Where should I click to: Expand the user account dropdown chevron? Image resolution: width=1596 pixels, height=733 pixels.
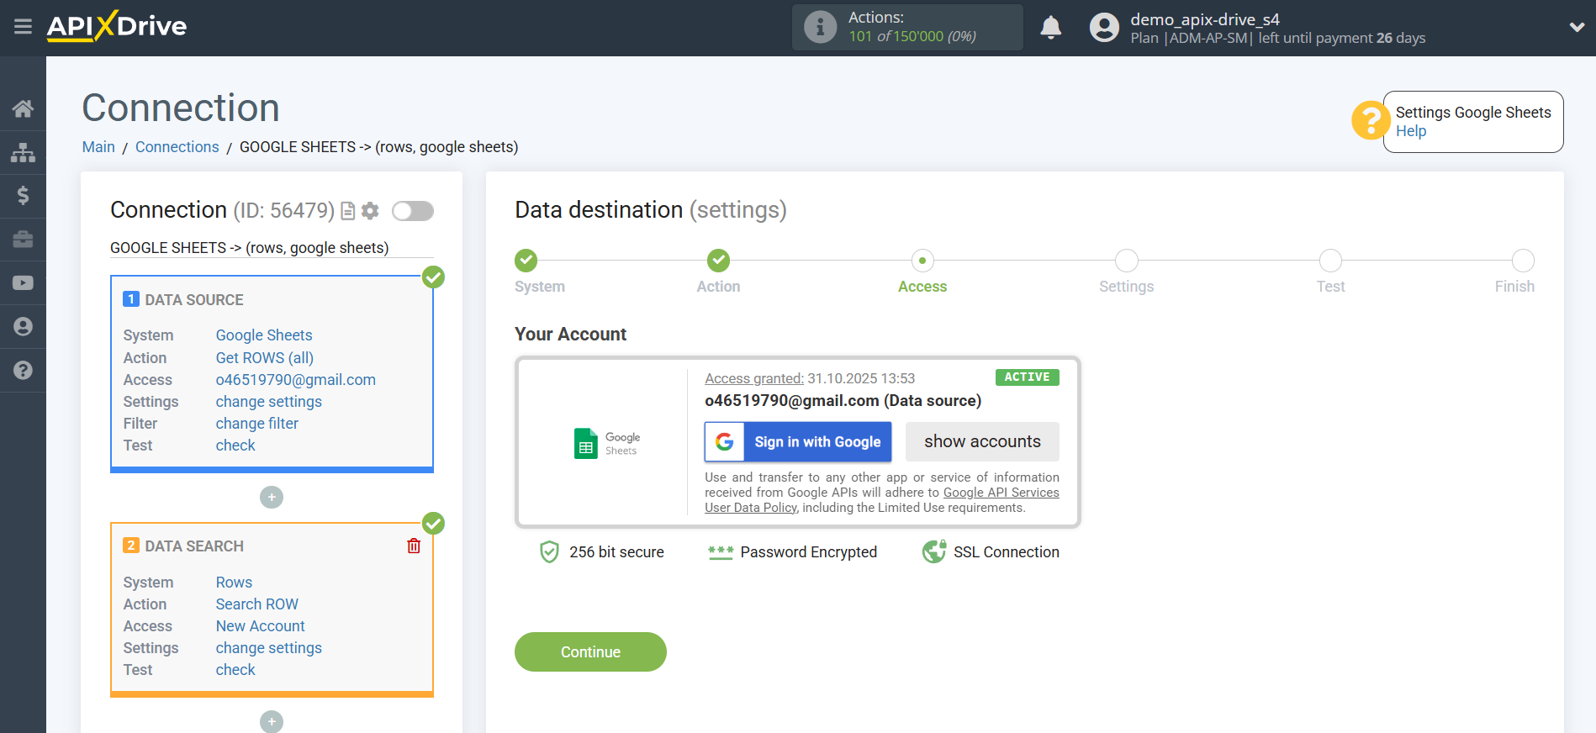pos(1577,27)
